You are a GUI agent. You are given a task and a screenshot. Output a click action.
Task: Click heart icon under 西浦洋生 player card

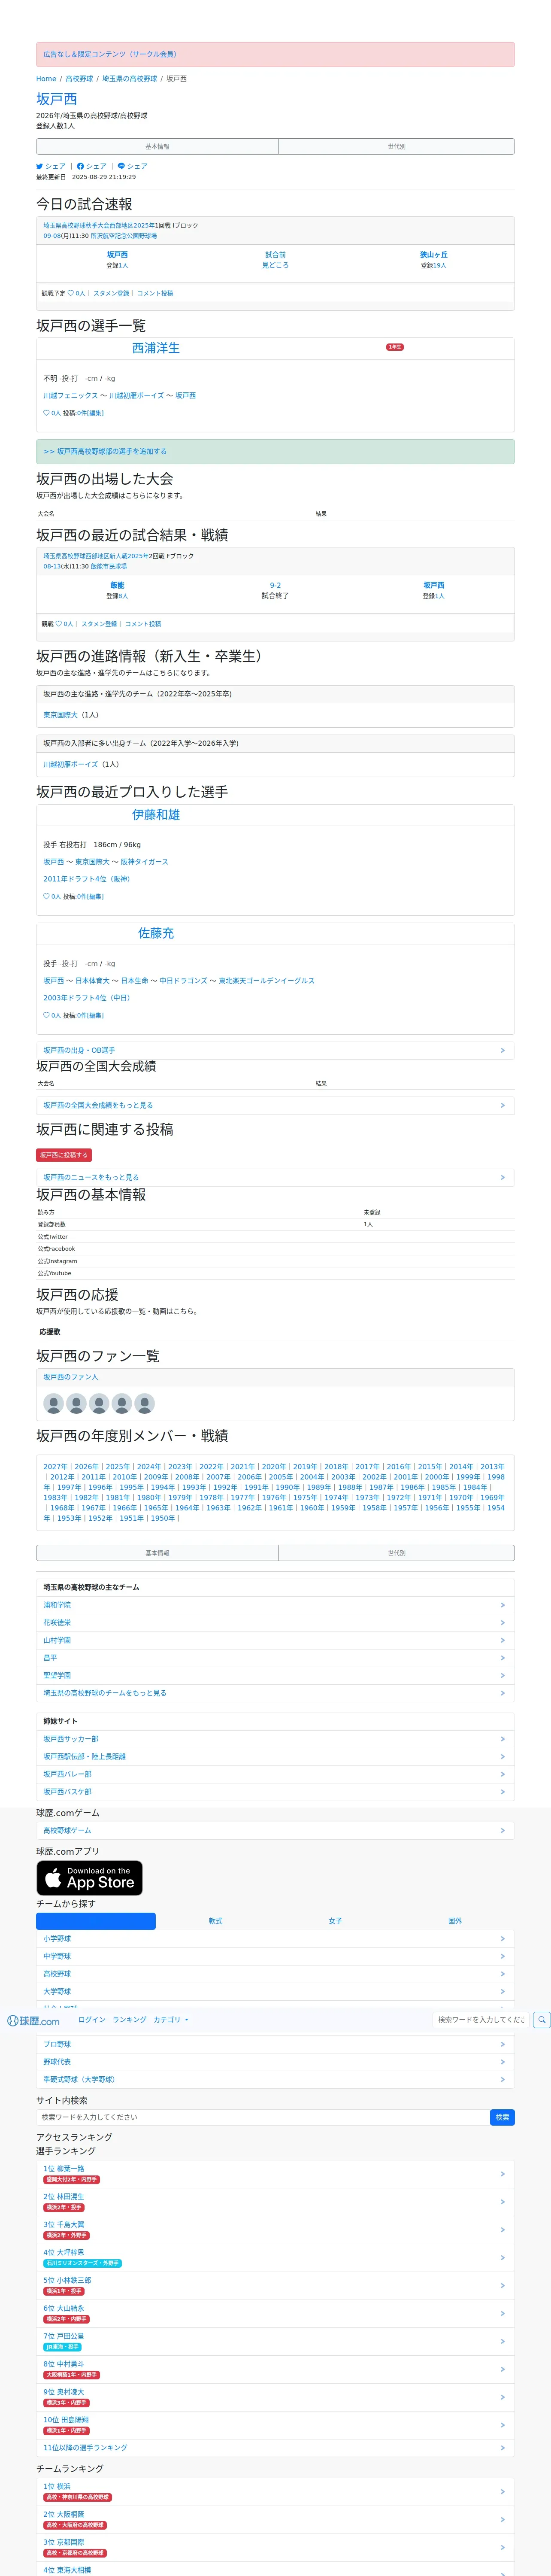pyautogui.click(x=46, y=413)
